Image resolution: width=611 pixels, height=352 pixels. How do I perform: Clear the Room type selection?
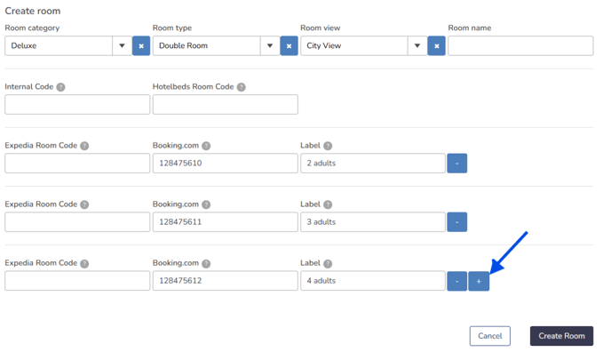click(x=289, y=45)
